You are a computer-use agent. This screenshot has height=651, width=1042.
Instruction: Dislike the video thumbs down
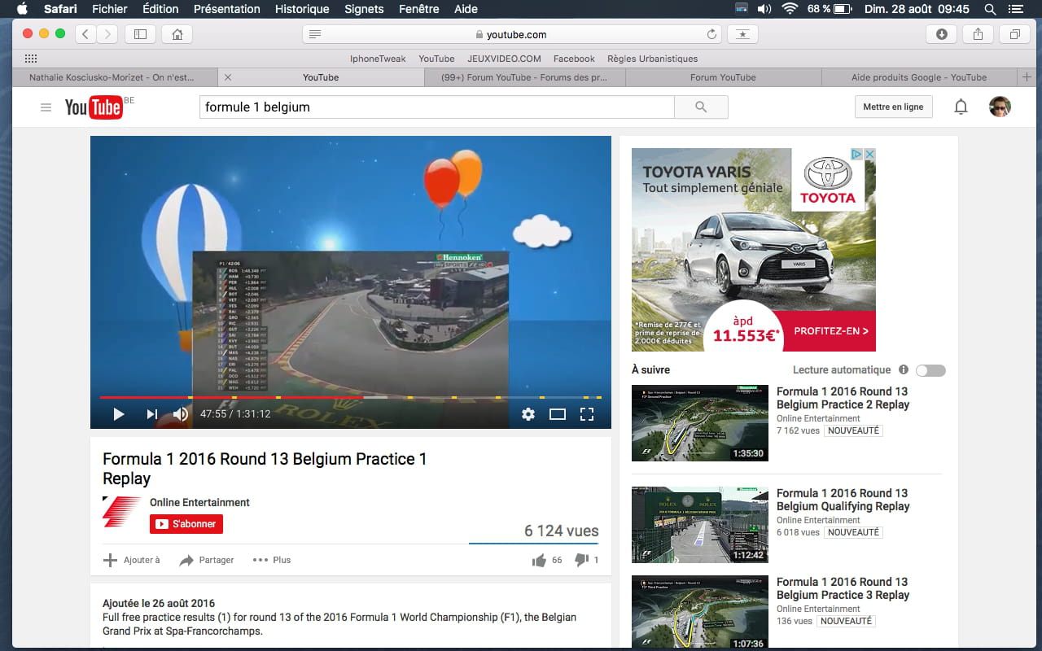[x=581, y=560]
